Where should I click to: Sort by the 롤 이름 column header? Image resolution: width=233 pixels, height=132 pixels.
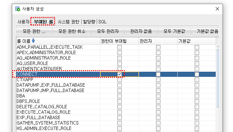58,41
